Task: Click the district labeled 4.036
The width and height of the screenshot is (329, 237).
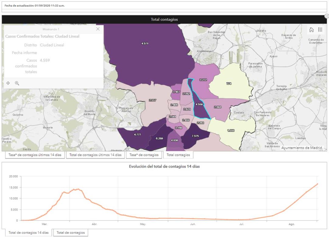Action: point(174,140)
